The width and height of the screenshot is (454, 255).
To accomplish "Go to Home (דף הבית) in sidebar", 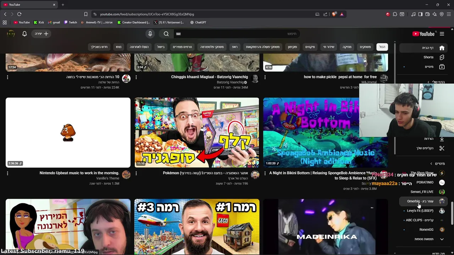I will (424, 48).
